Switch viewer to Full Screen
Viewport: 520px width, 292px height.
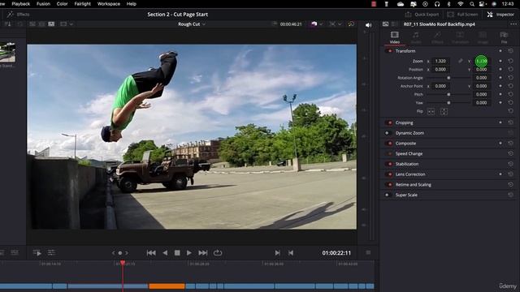[462, 15]
